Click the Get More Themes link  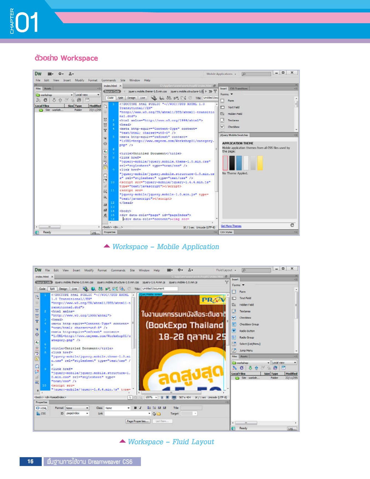click(x=231, y=226)
